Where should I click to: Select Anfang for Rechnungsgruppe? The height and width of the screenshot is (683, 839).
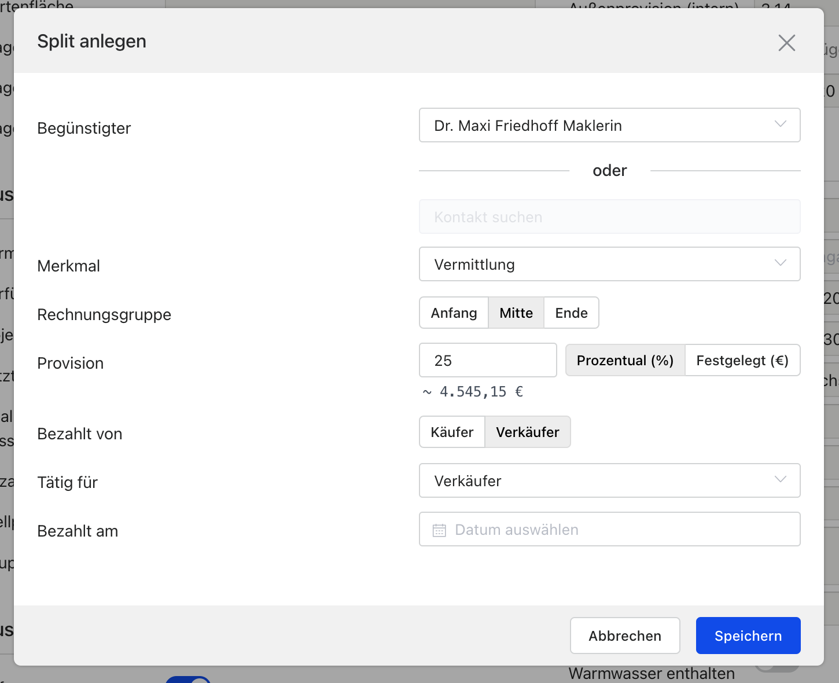pyautogui.click(x=454, y=313)
